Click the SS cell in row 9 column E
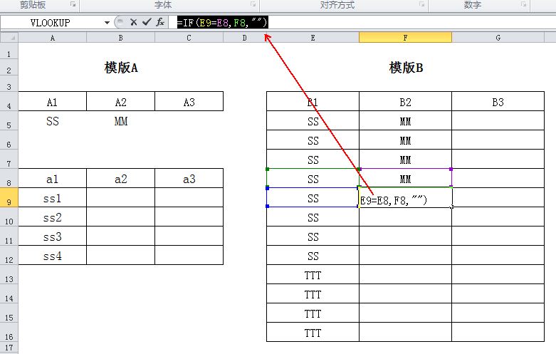Image resolution: width=556 pixels, height=354 pixels. 313,197
